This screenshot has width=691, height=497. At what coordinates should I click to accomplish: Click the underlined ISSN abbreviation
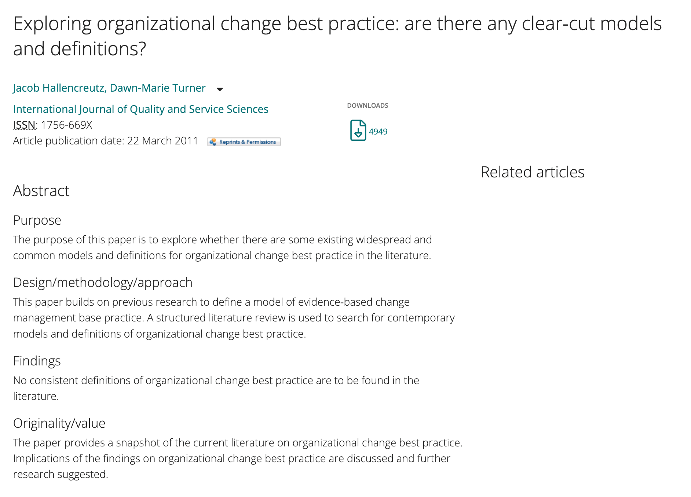tap(24, 125)
